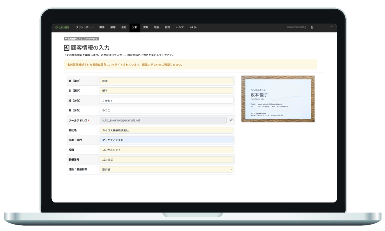Go to 顧客 in the navigation bar

[x=113, y=27]
